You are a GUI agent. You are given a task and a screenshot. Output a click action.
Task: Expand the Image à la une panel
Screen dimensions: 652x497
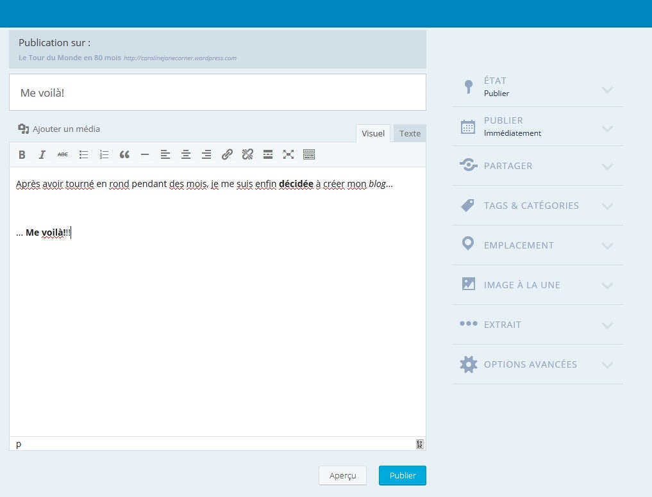point(537,285)
